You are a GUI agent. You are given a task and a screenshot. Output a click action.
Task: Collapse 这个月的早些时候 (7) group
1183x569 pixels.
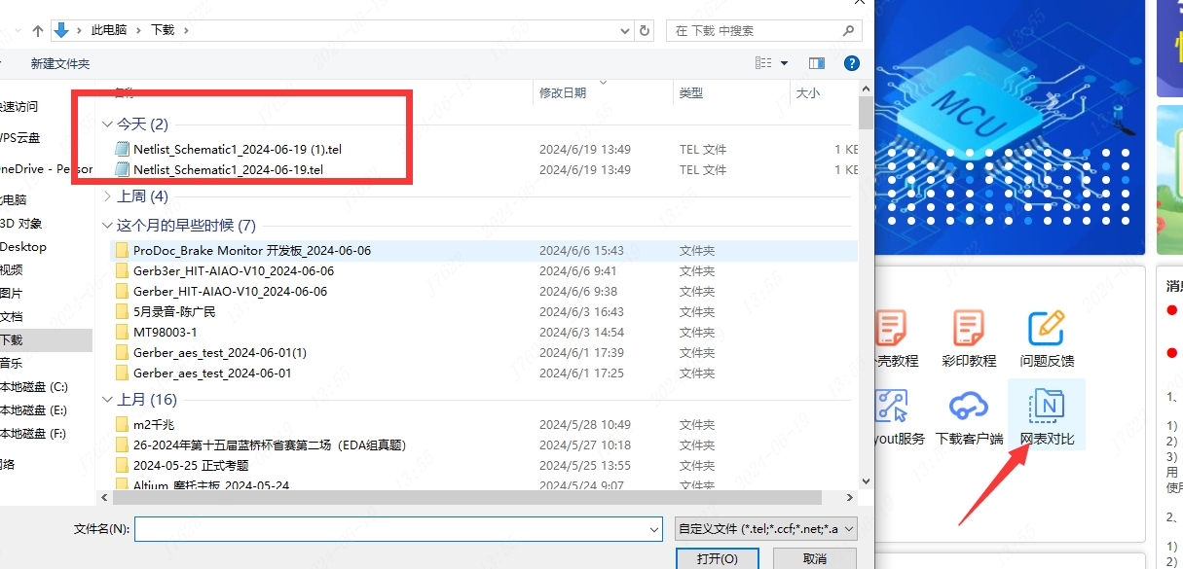[x=107, y=226]
